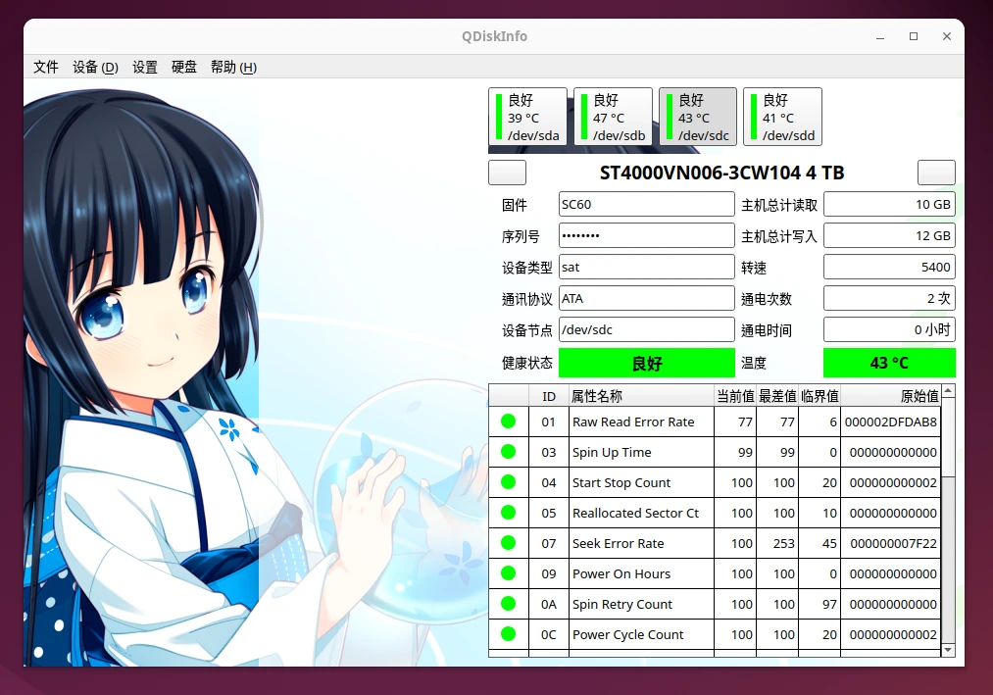This screenshot has height=695, width=993.
Task: Click green status dot for Power On Hours
Action: click(508, 573)
